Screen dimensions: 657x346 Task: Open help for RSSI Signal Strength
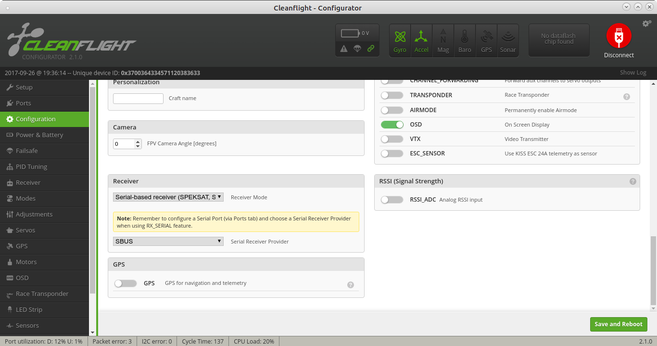tap(633, 181)
